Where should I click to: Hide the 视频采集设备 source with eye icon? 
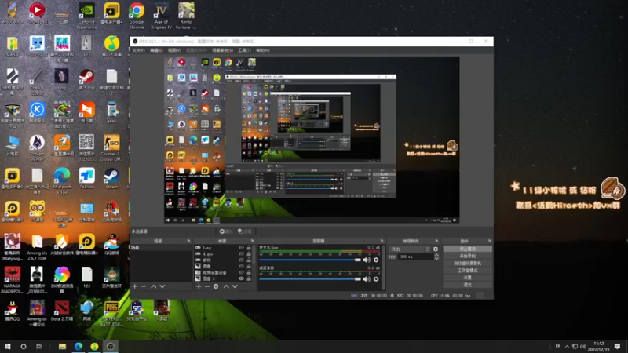pyautogui.click(x=239, y=272)
